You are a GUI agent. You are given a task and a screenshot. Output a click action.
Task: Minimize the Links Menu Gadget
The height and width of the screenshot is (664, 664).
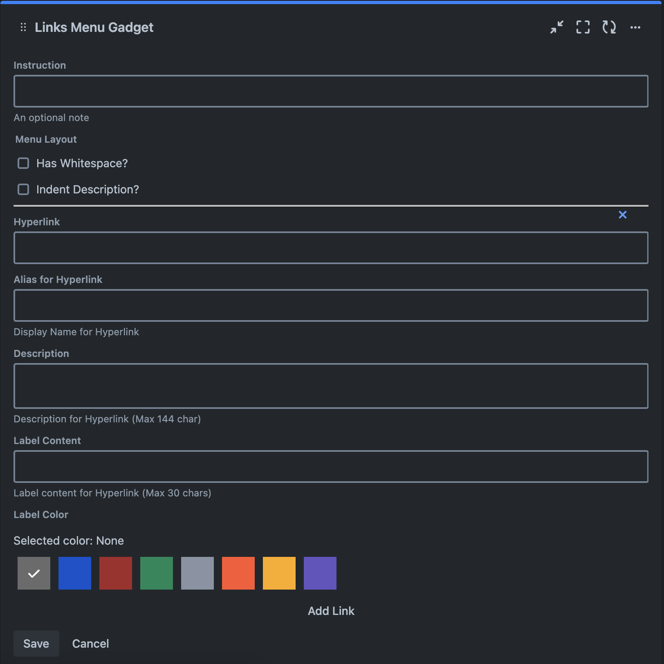click(x=556, y=27)
